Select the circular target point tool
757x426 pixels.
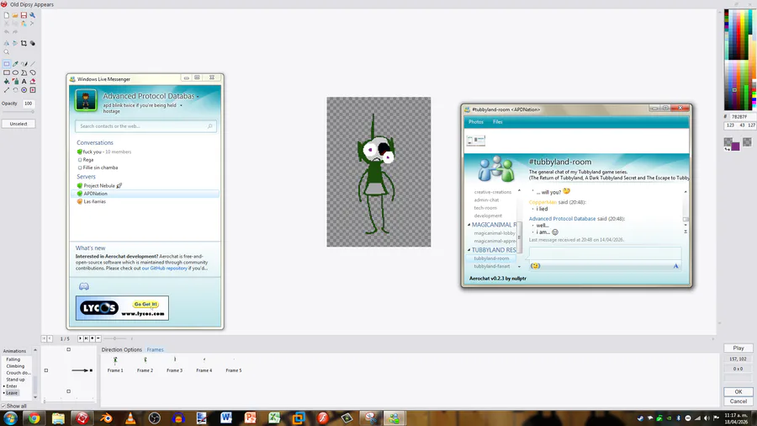tap(24, 90)
